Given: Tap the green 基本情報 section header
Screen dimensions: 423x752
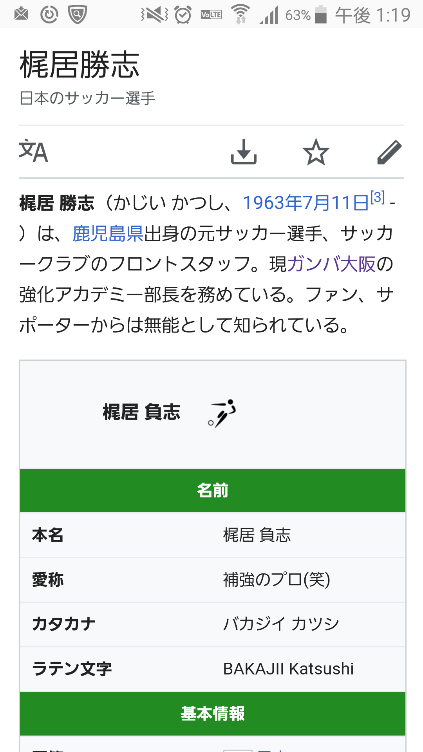Looking at the screenshot, I should (213, 714).
